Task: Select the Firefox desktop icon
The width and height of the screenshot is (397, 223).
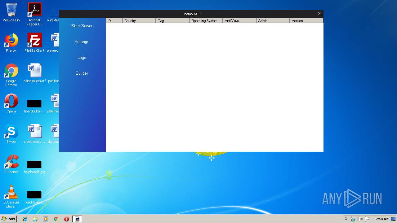Action: pyautogui.click(x=11, y=43)
